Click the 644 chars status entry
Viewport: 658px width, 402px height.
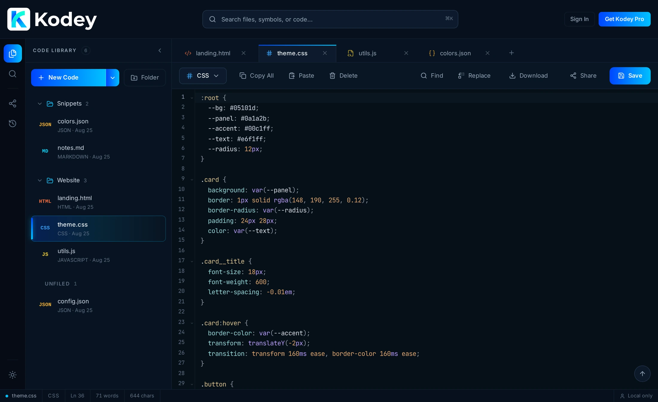tap(142, 396)
